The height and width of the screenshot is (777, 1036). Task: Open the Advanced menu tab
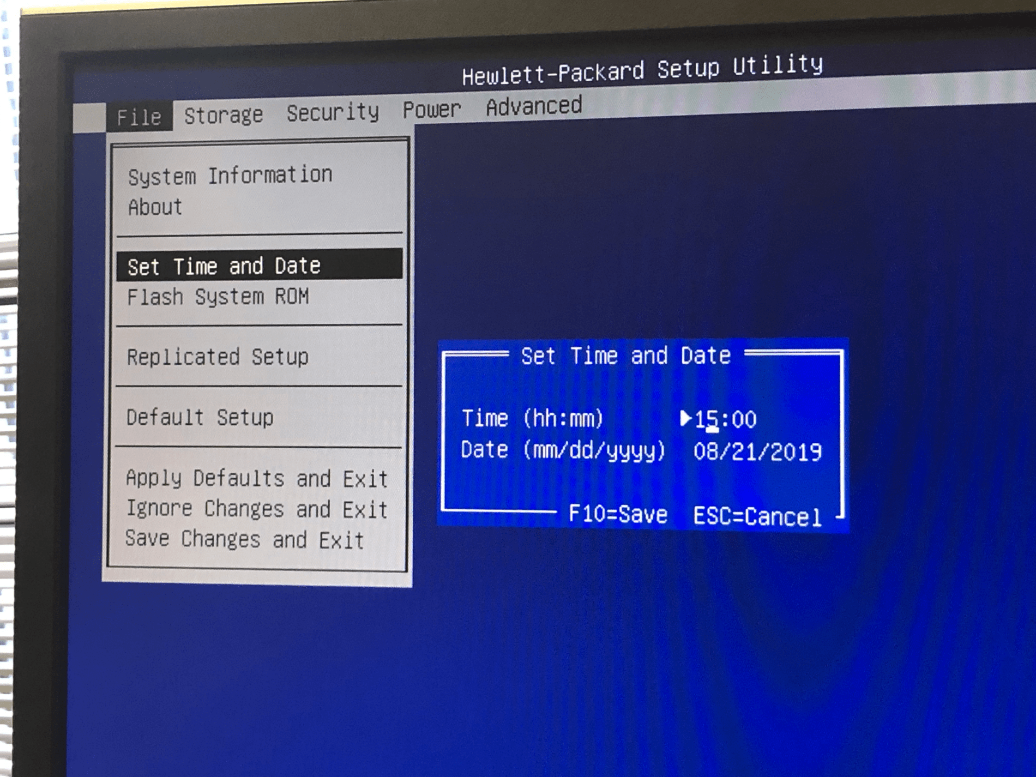tap(534, 106)
